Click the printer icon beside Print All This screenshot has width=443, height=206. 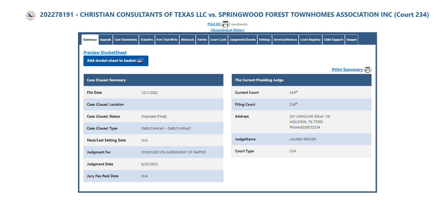coord(226,24)
